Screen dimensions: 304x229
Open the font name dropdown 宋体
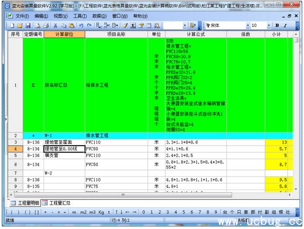(248, 25)
